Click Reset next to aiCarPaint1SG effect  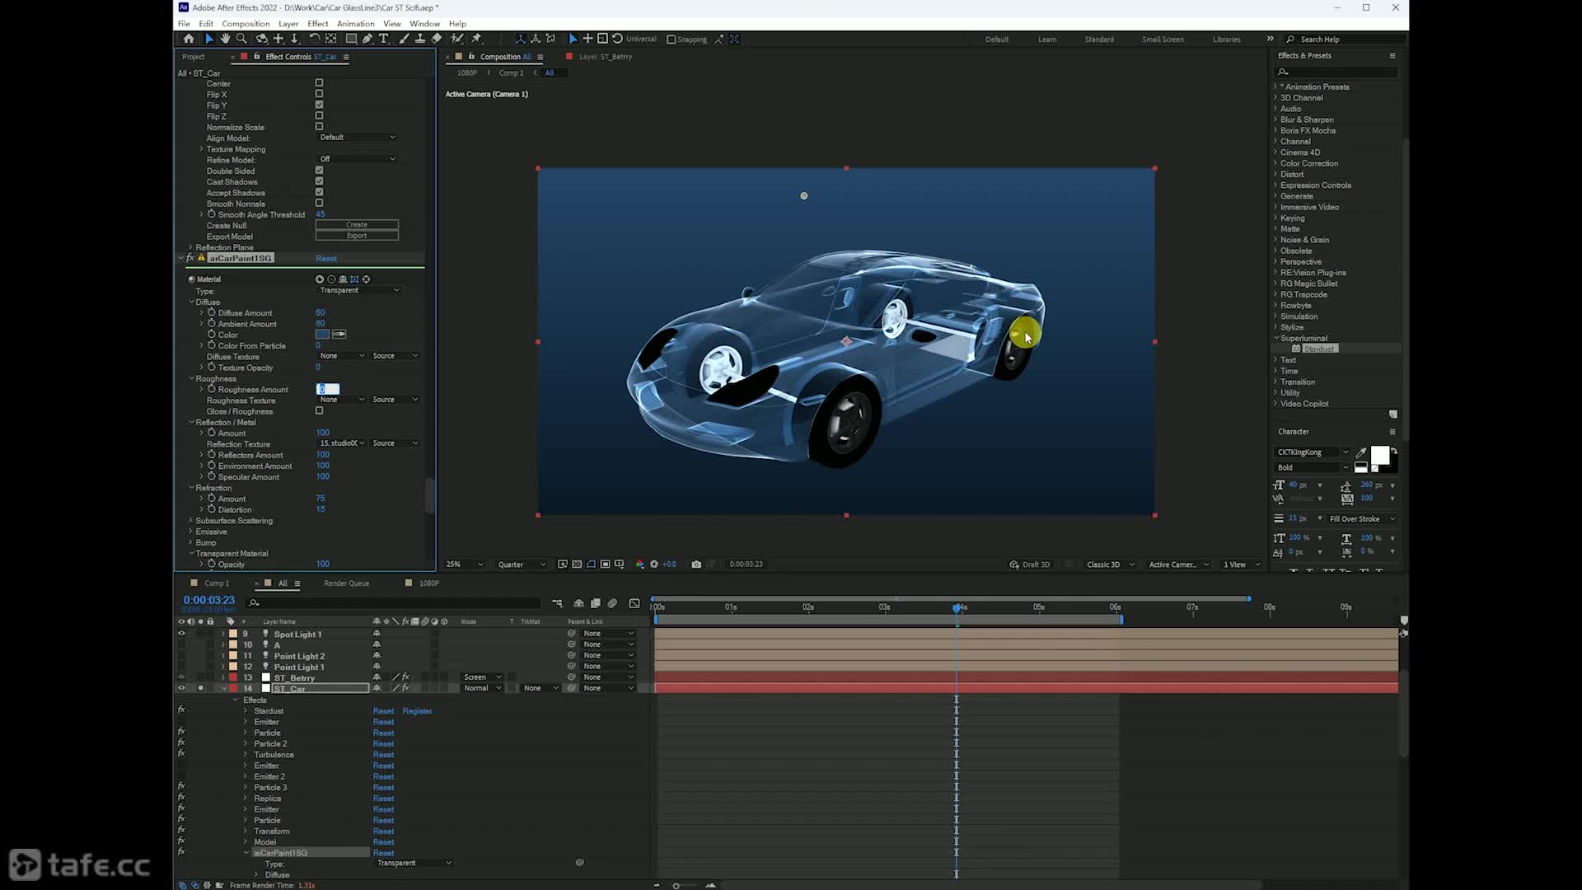(x=326, y=259)
